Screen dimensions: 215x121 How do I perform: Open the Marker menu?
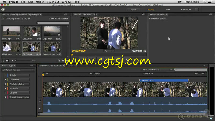tap(40, 2)
